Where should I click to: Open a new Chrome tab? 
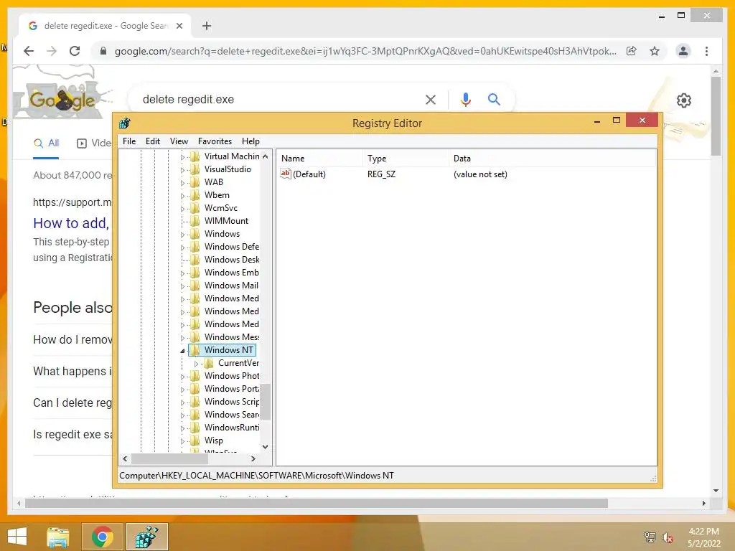pos(206,26)
